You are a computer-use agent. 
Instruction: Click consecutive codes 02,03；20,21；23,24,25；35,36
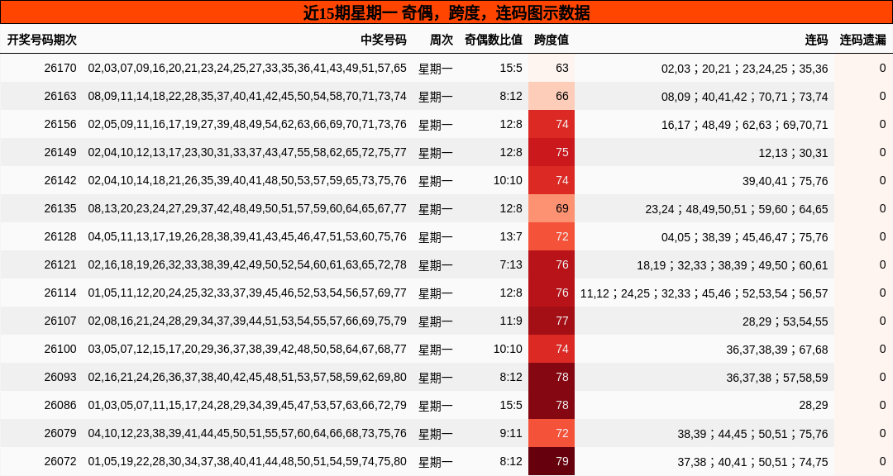click(x=744, y=69)
